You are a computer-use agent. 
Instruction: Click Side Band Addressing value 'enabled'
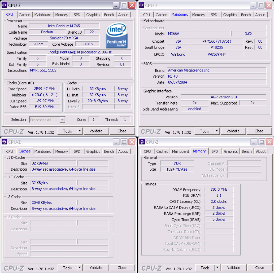click(195, 109)
